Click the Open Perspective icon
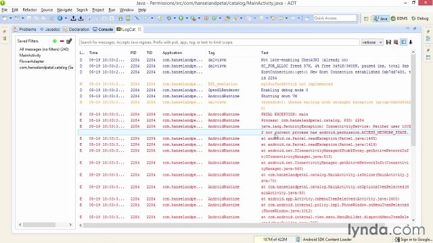The height and width of the screenshot is (243, 433). (x=366, y=18)
